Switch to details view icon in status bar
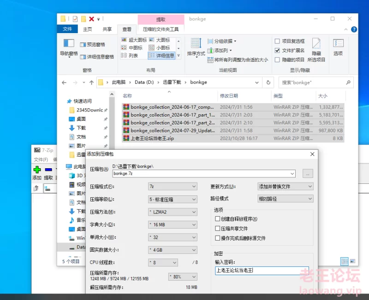The image size is (369, 300). pos(345,261)
